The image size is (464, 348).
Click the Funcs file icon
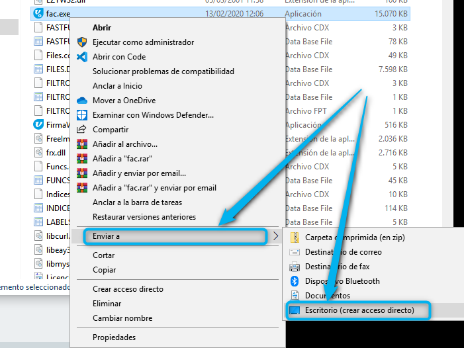point(38,167)
